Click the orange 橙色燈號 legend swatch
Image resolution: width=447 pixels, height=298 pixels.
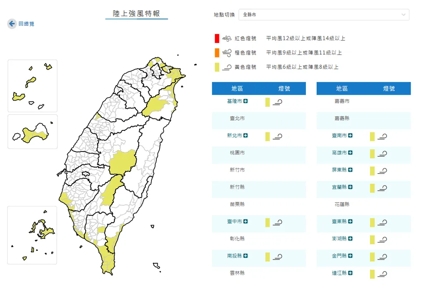(x=217, y=53)
